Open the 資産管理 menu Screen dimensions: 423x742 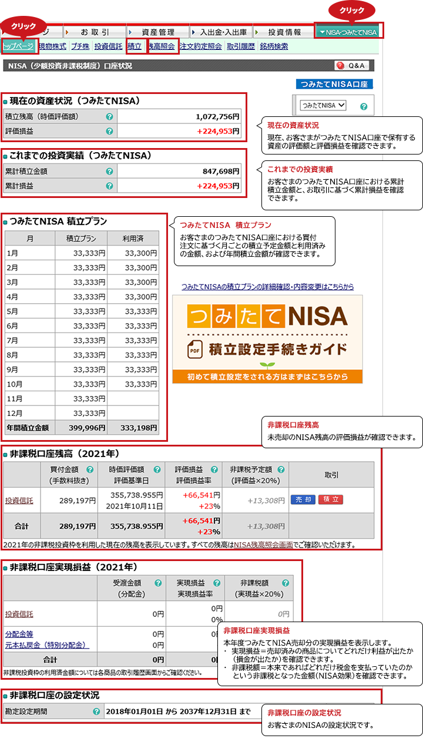click(x=158, y=32)
